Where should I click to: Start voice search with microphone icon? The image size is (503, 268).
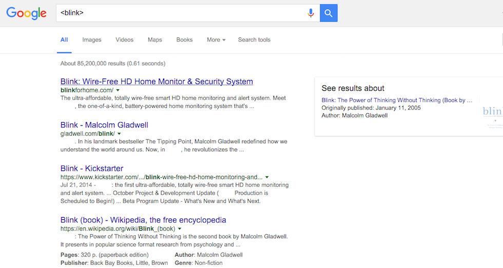(311, 13)
